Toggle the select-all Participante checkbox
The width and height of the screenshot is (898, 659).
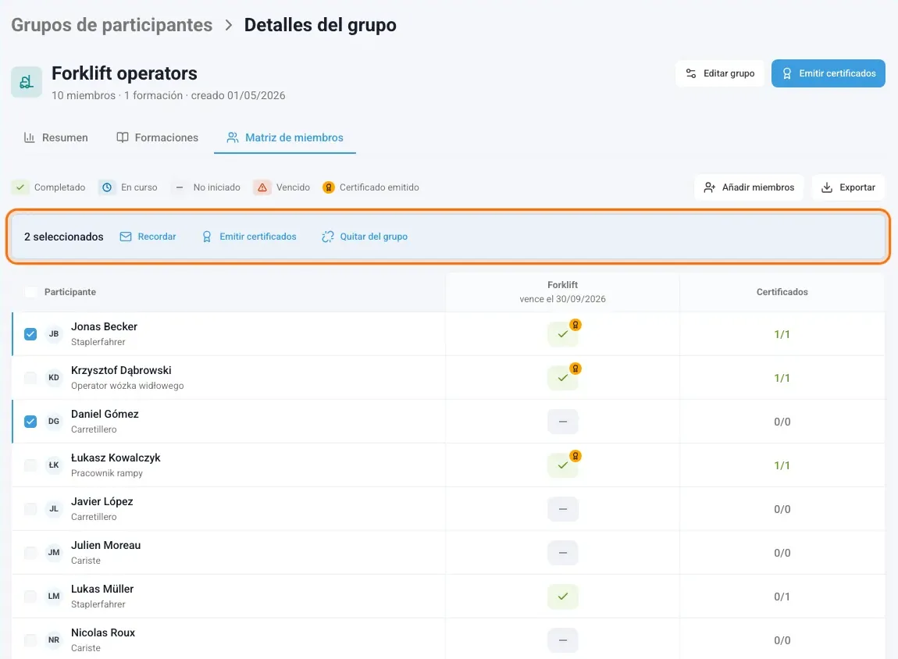click(30, 292)
